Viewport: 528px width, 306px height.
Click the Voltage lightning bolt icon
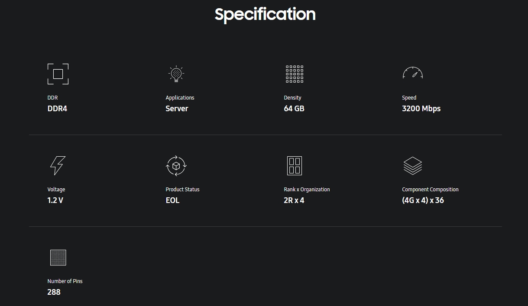click(58, 166)
